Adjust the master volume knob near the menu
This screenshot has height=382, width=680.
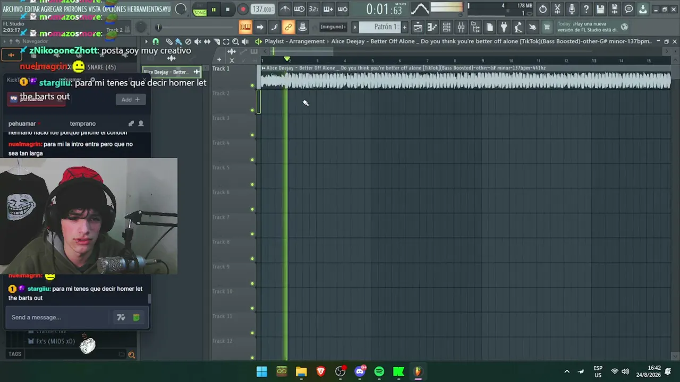181,10
